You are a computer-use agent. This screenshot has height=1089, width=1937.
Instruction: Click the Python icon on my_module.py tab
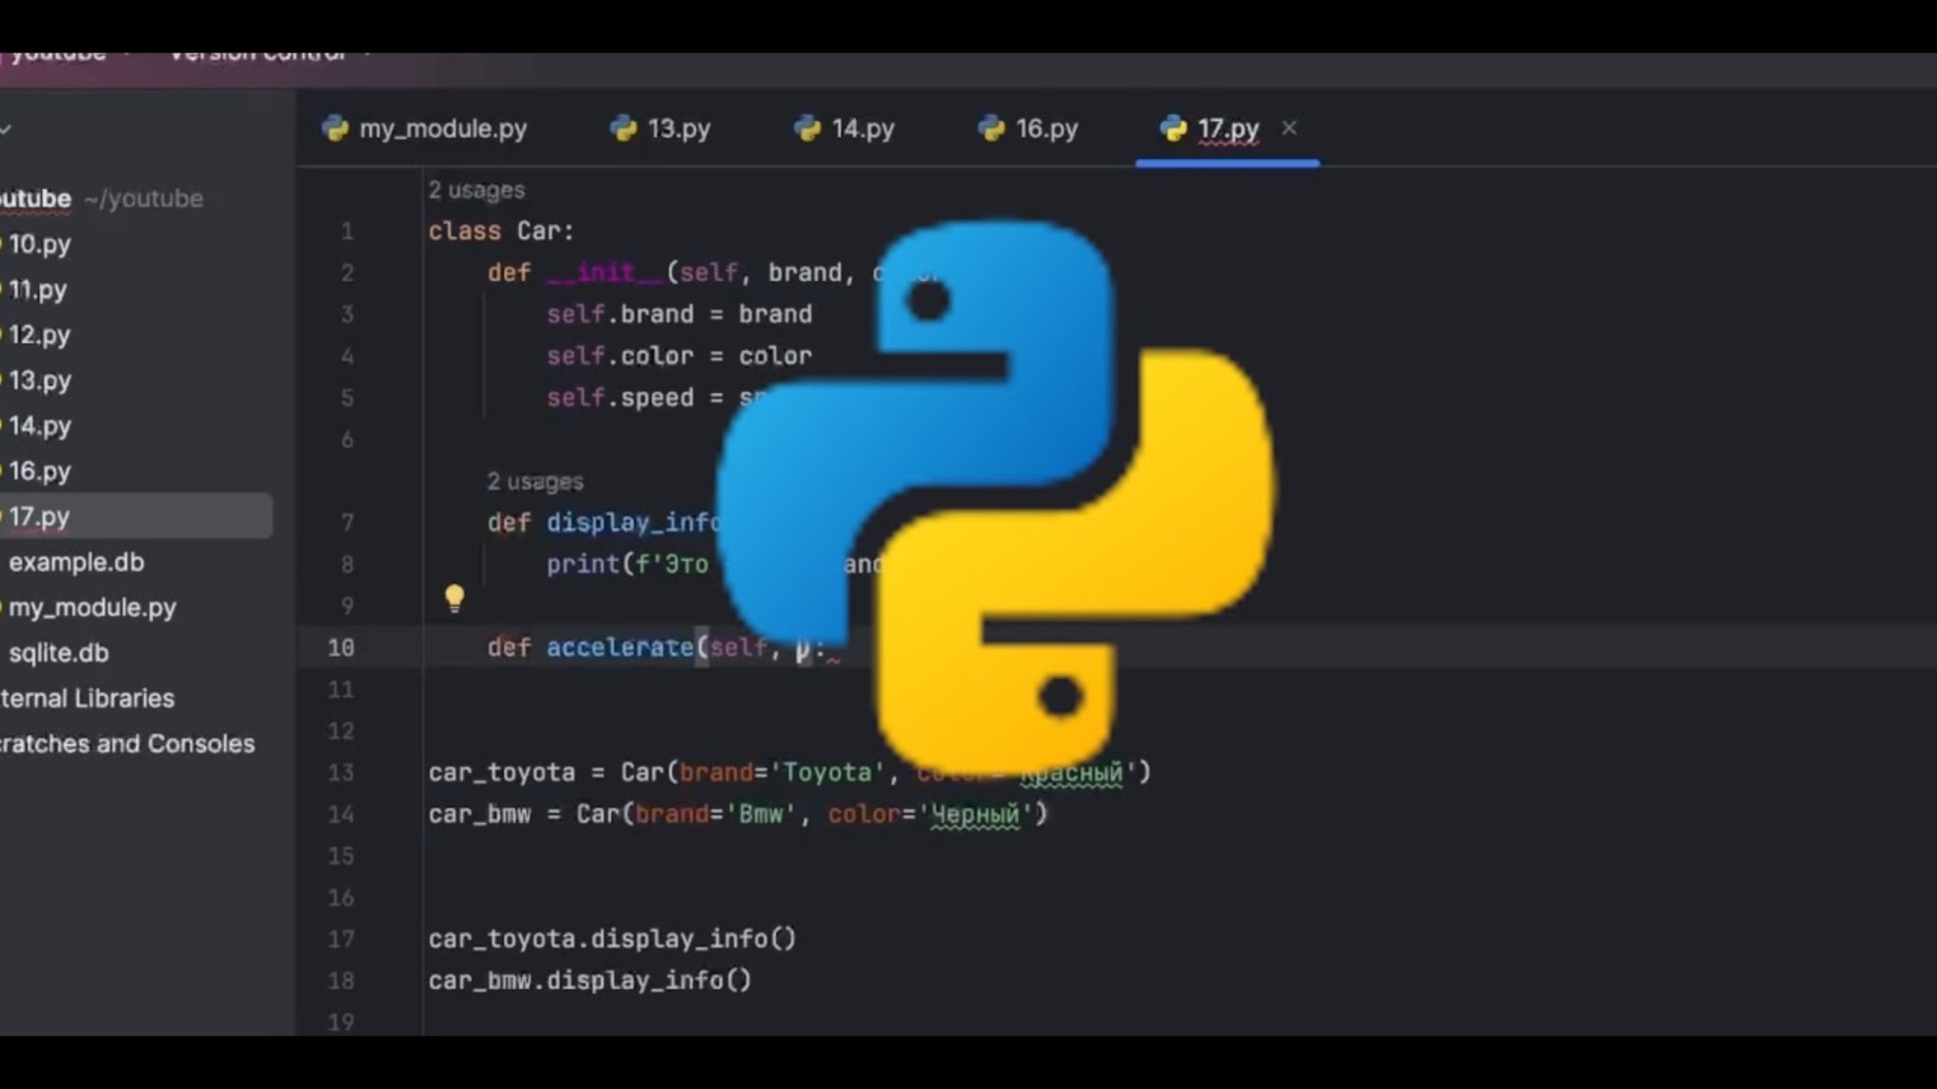(335, 128)
